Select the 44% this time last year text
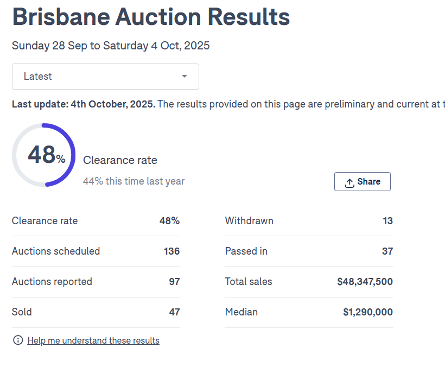Screen dimensions: 445x367 pyautogui.click(x=133, y=181)
